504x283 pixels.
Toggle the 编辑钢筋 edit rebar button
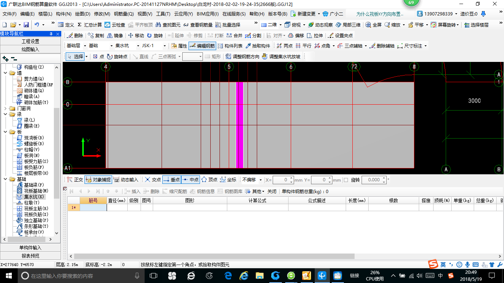[202, 46]
